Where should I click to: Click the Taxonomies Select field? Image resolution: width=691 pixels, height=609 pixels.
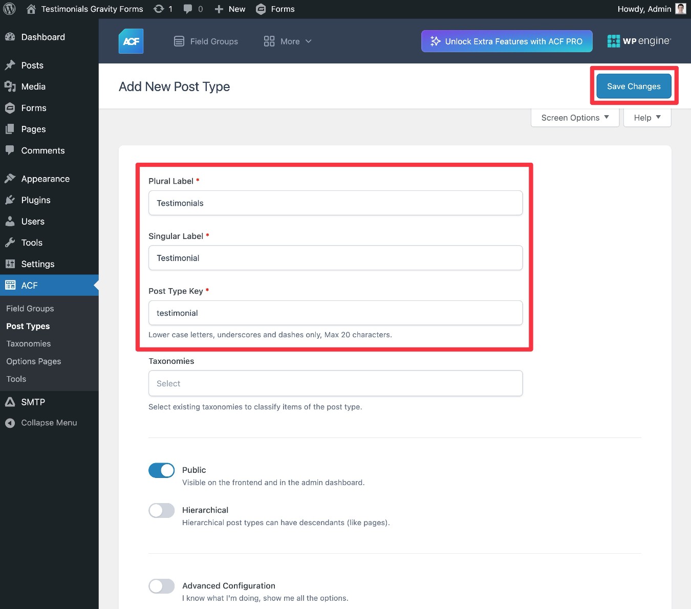335,383
